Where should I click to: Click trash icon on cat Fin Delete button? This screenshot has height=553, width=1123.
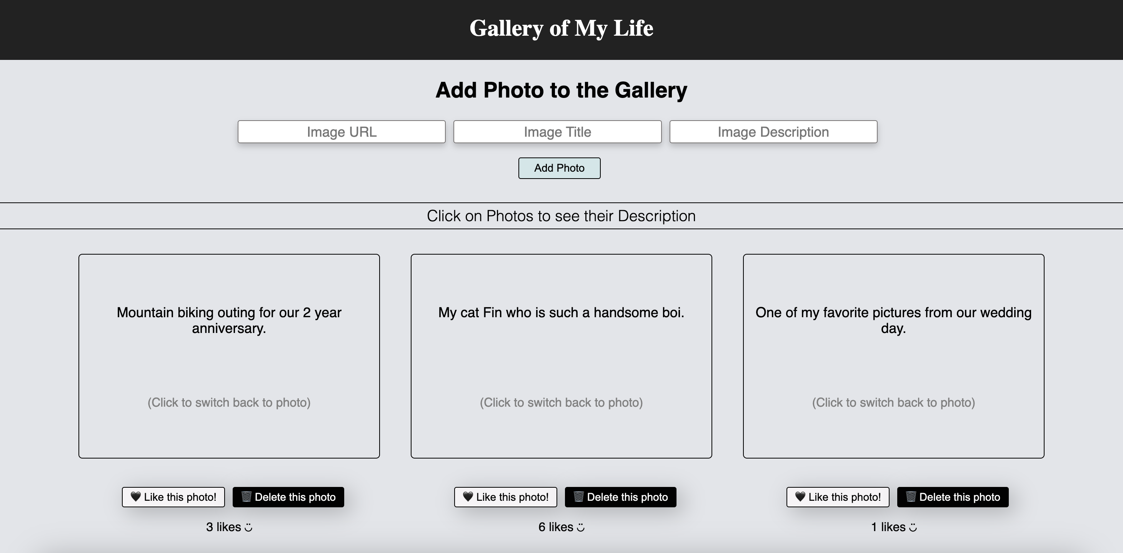click(x=578, y=497)
